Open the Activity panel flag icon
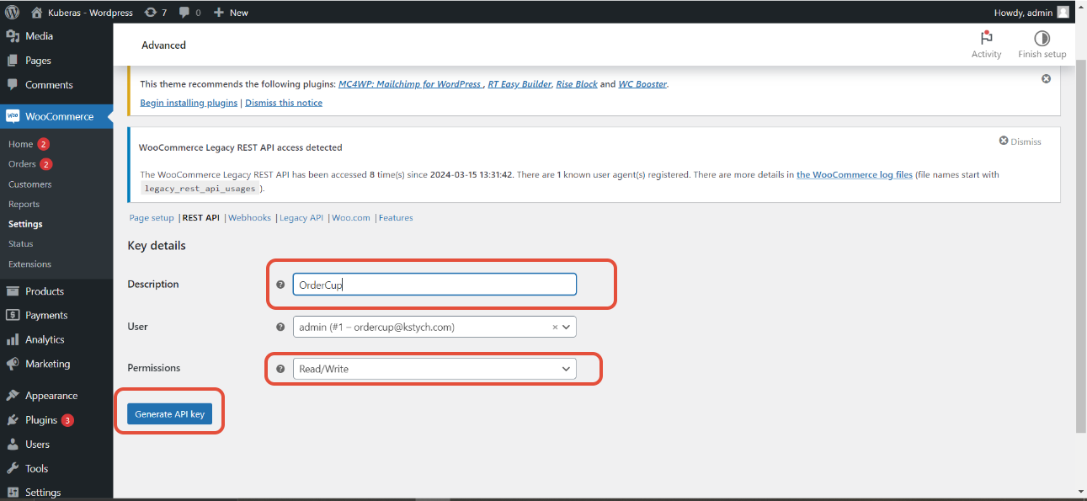This screenshot has width=1087, height=501. (986, 38)
